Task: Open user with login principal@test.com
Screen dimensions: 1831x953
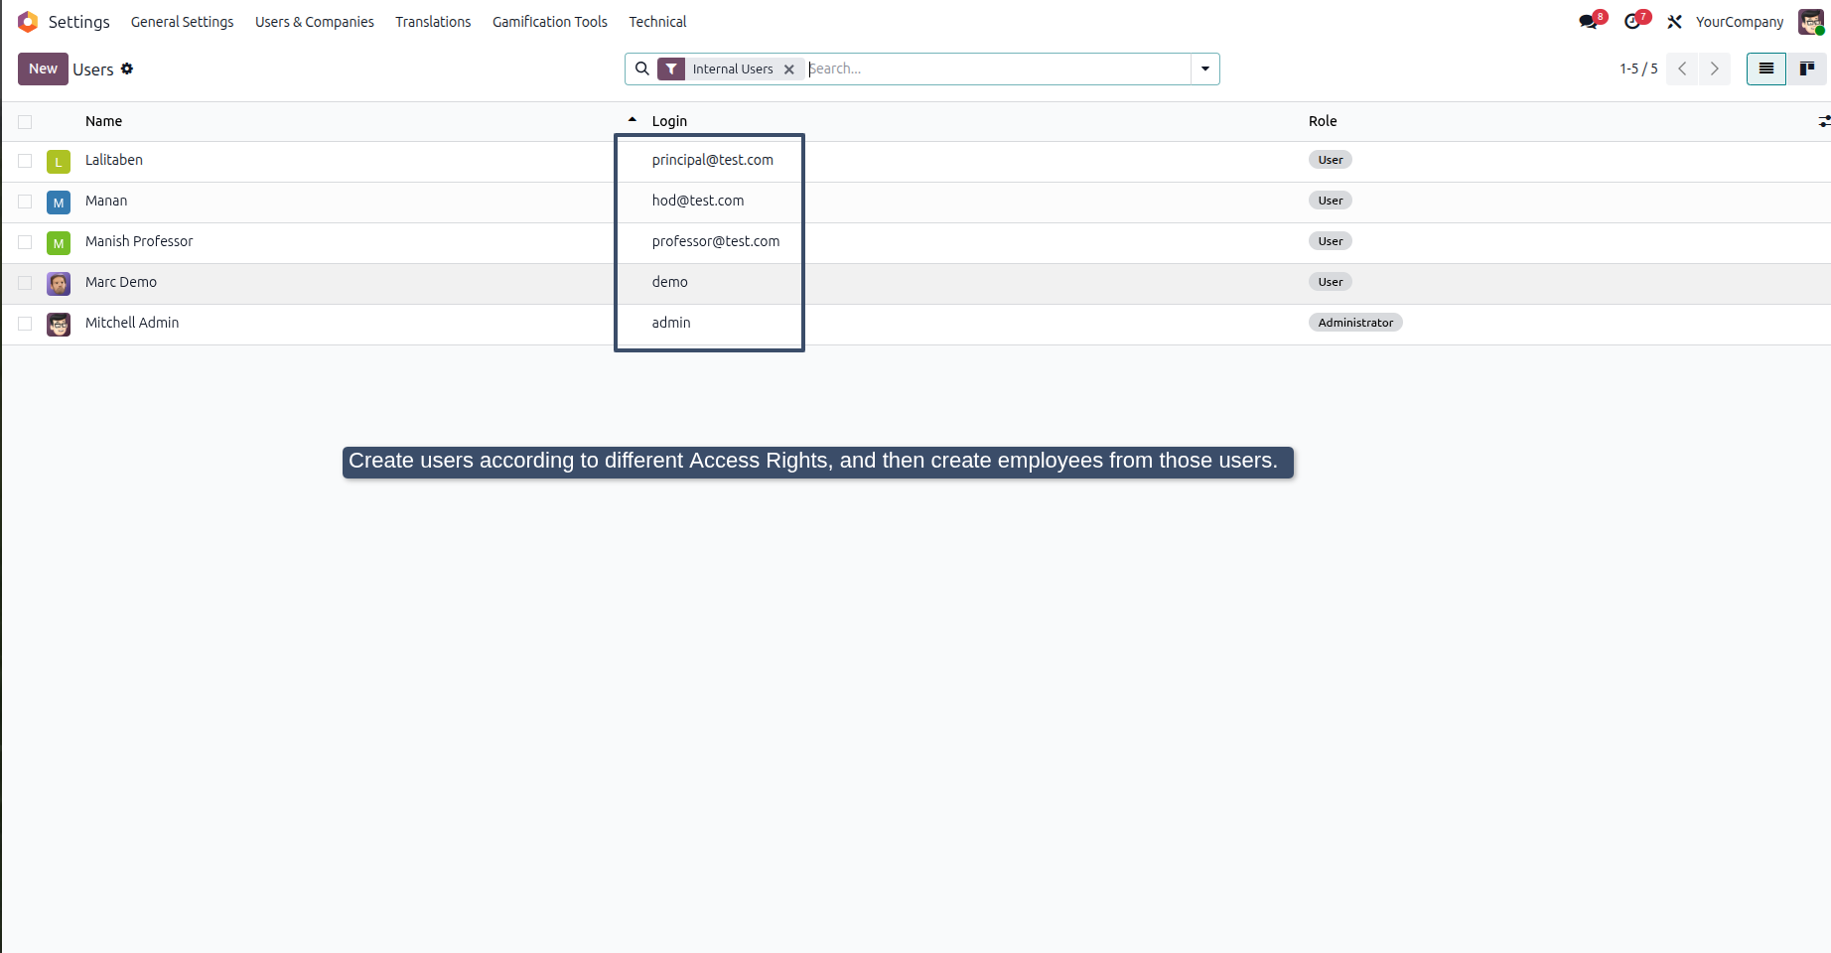Action: pos(713,160)
